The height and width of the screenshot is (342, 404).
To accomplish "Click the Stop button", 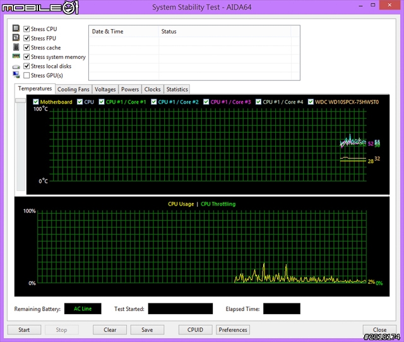I will tap(62, 330).
